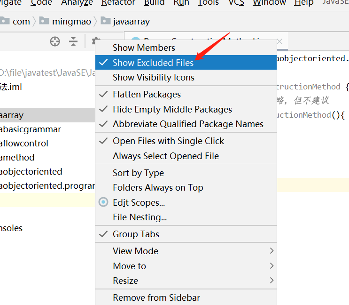Click Show Members menu entry
This screenshot has width=349, height=305.
pyautogui.click(x=144, y=48)
